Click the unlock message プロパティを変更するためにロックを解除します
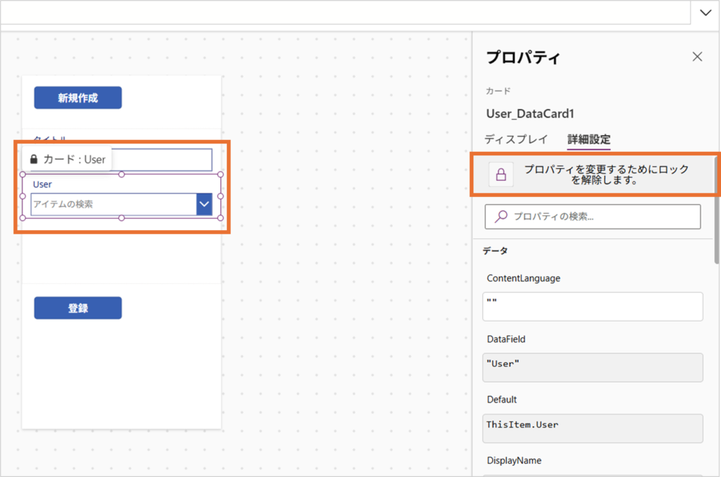The image size is (721, 477). click(x=606, y=174)
